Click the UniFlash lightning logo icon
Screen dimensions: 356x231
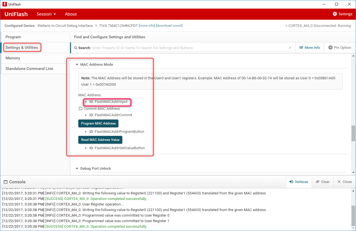pyautogui.click(x=4, y=4)
